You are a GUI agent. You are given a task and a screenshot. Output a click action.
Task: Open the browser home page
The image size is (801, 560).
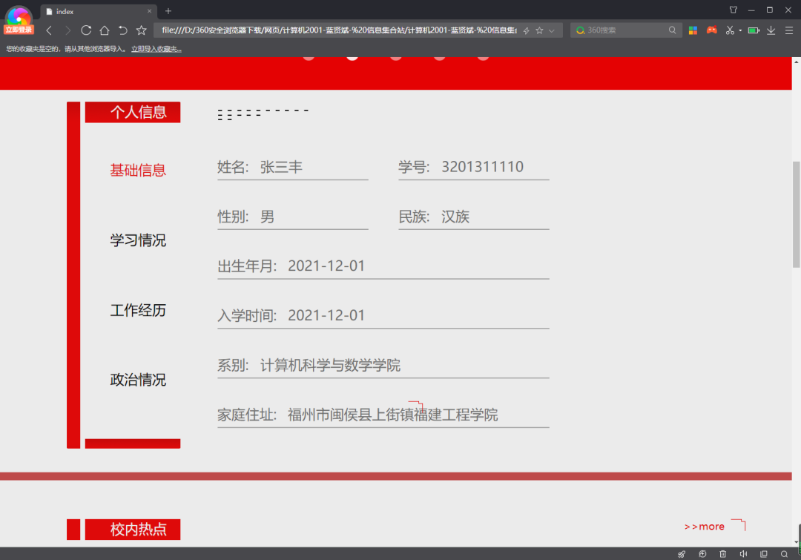(x=105, y=30)
